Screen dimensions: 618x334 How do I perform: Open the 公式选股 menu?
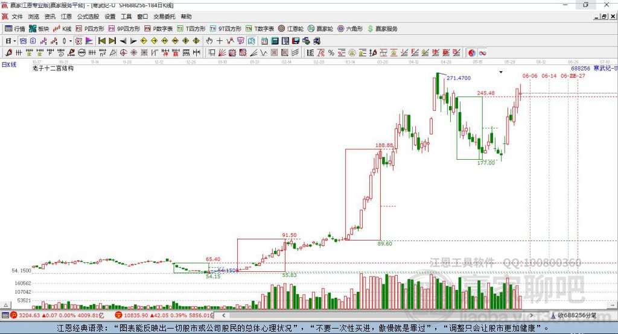pyautogui.click(x=88, y=16)
